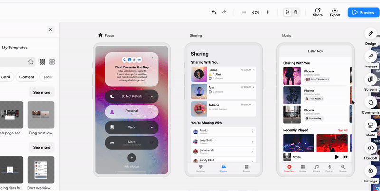This screenshot has width=380, height=191.
Task: Select the pointer play mode tool
Action: 287,12
